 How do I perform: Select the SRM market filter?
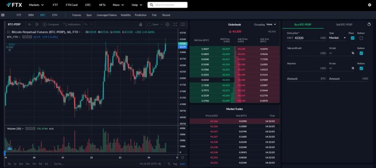(31, 15)
